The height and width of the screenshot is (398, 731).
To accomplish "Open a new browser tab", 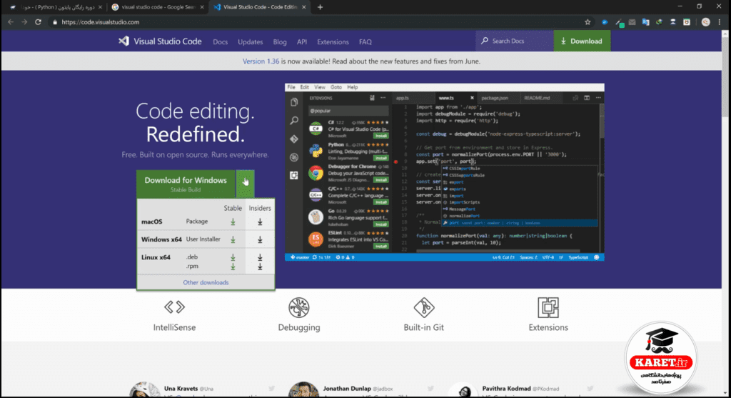I will click(x=320, y=7).
